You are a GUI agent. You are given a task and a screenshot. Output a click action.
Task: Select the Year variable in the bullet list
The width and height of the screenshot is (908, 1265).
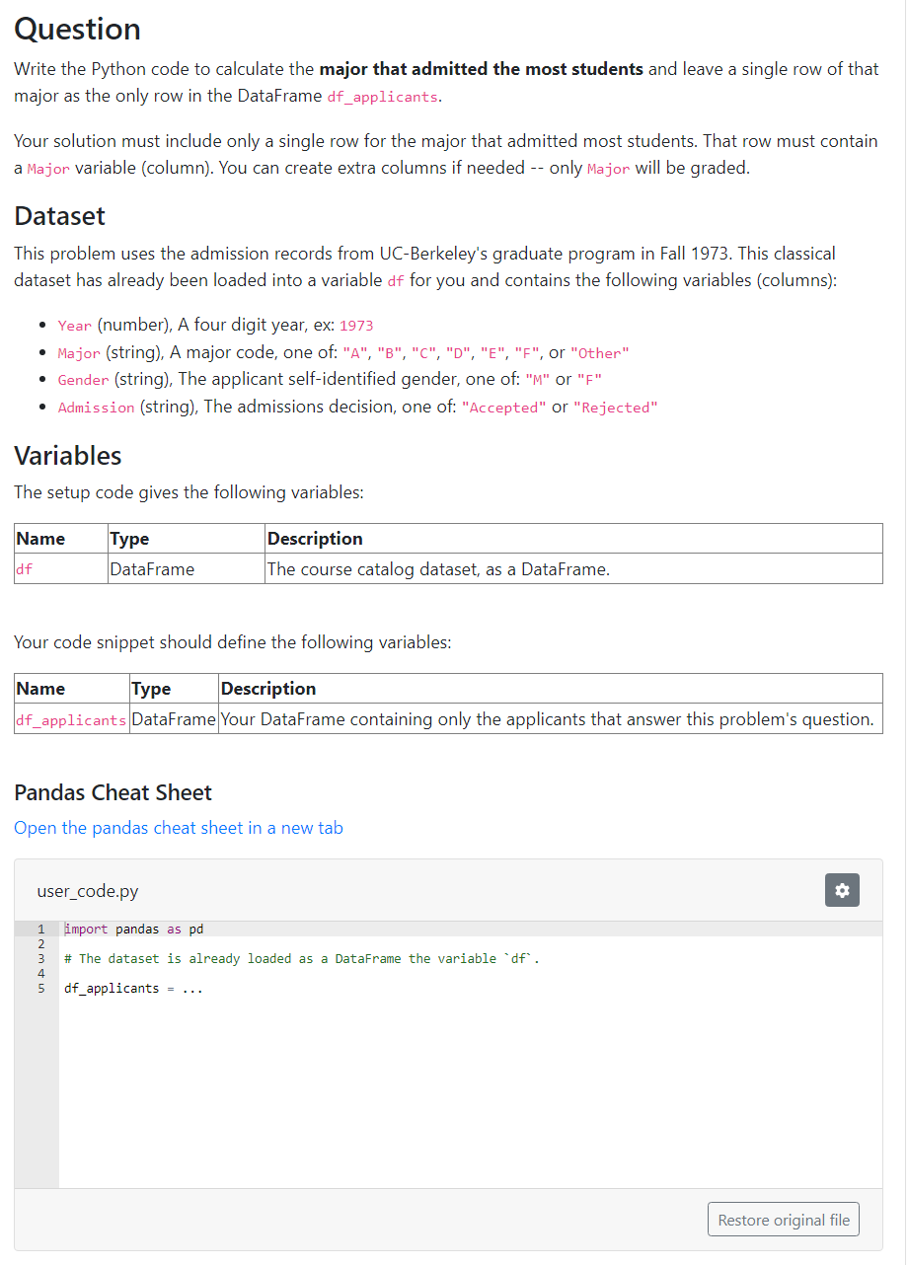74,326
